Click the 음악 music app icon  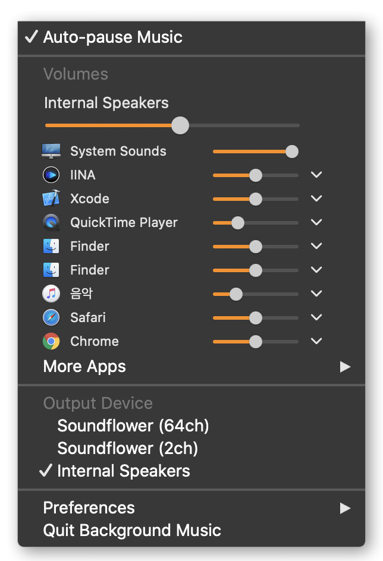coord(51,294)
